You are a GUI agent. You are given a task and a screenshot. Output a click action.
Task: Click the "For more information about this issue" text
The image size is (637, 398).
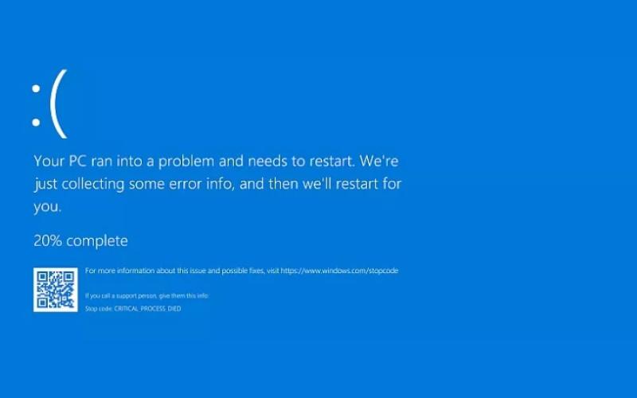point(146,271)
